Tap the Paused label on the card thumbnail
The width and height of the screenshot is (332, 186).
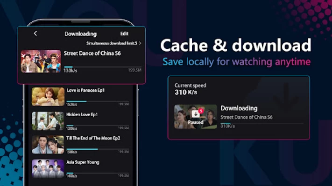[196, 122]
